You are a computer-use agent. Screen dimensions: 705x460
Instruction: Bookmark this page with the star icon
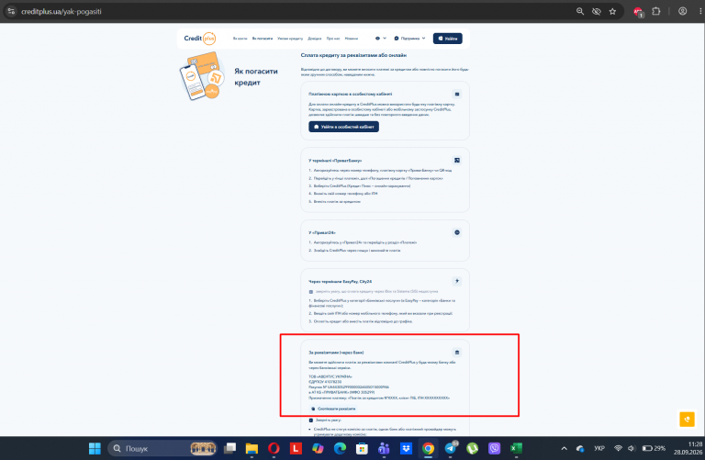612,11
